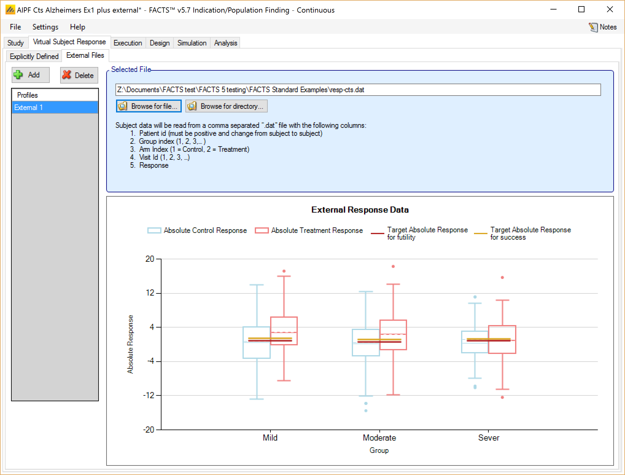Click the futility target red legend line
The image size is (625, 475).
pyautogui.click(x=377, y=234)
